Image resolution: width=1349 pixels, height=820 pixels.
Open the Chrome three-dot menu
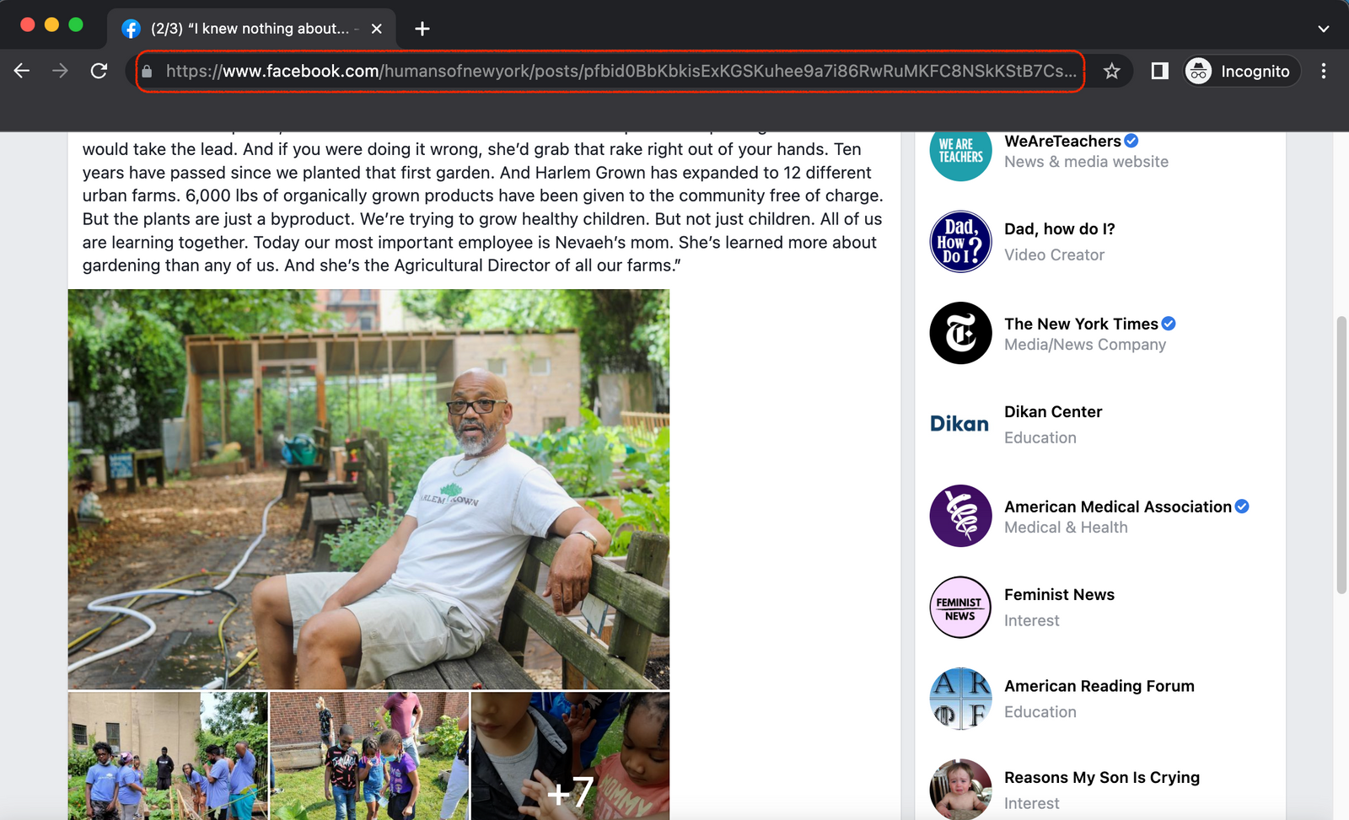click(1323, 71)
